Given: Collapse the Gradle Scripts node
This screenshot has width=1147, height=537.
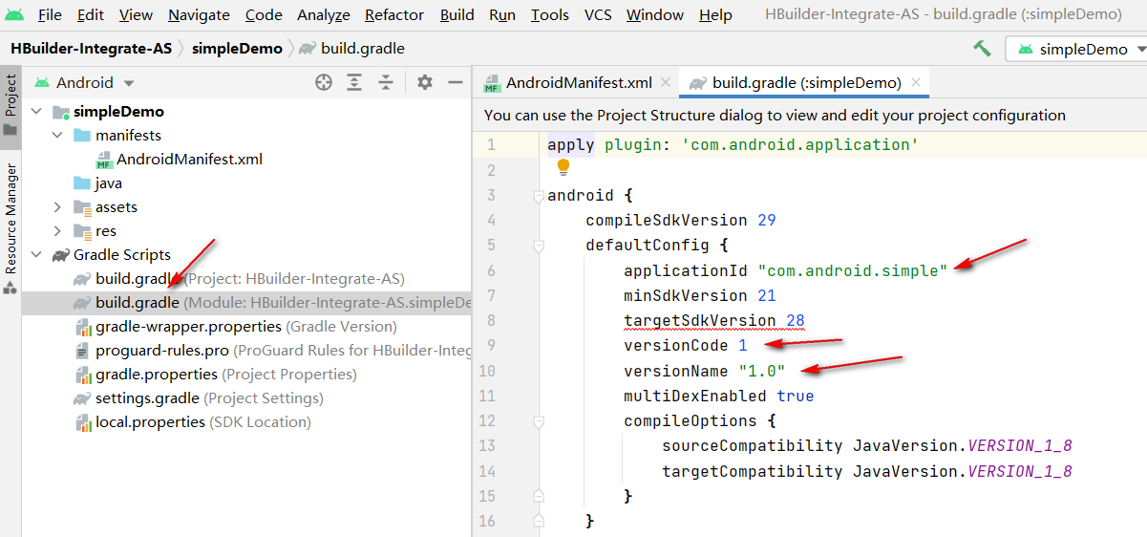Looking at the screenshot, I should pos(36,255).
